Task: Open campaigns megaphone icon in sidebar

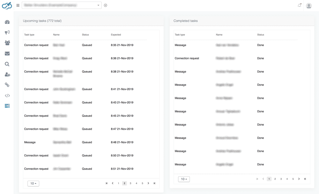Action: (7, 32)
